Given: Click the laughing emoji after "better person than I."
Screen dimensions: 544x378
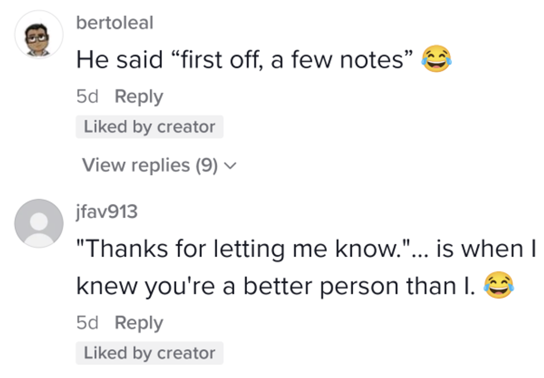Looking at the screenshot, I should (x=498, y=286).
